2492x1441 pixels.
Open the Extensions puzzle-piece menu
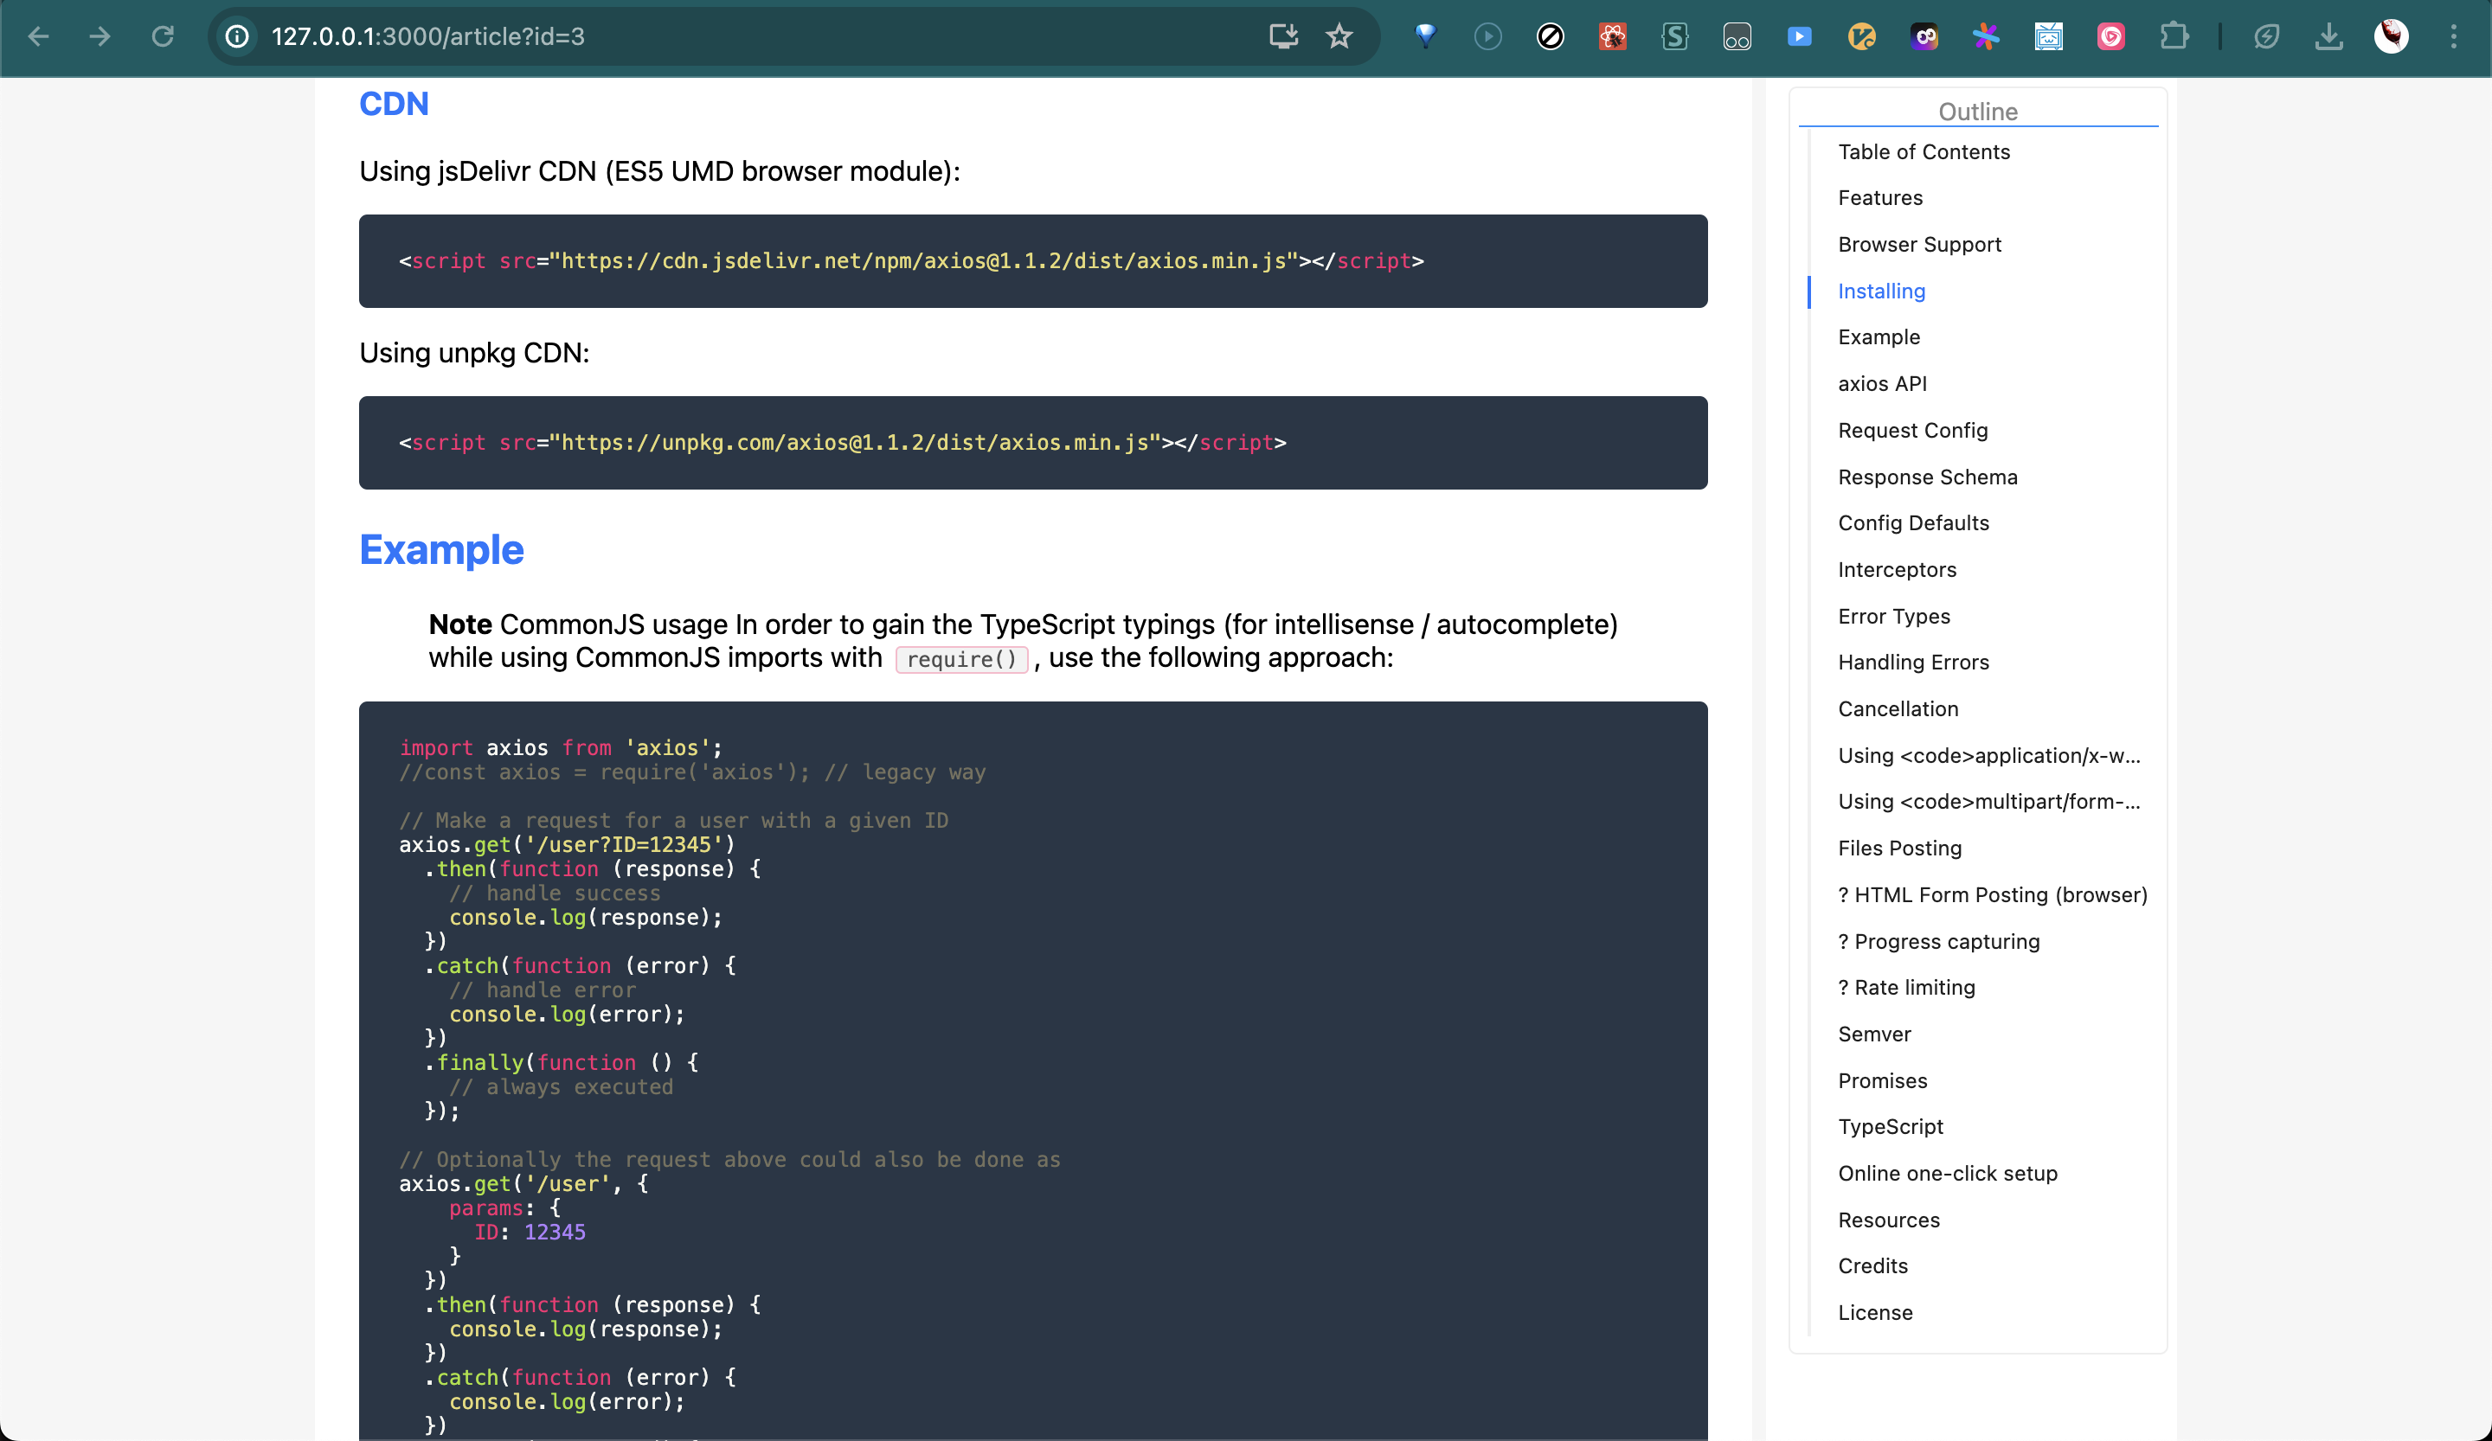(2174, 36)
